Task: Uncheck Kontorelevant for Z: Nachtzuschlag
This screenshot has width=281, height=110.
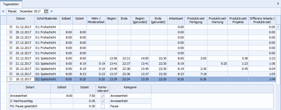Action: 103,101
